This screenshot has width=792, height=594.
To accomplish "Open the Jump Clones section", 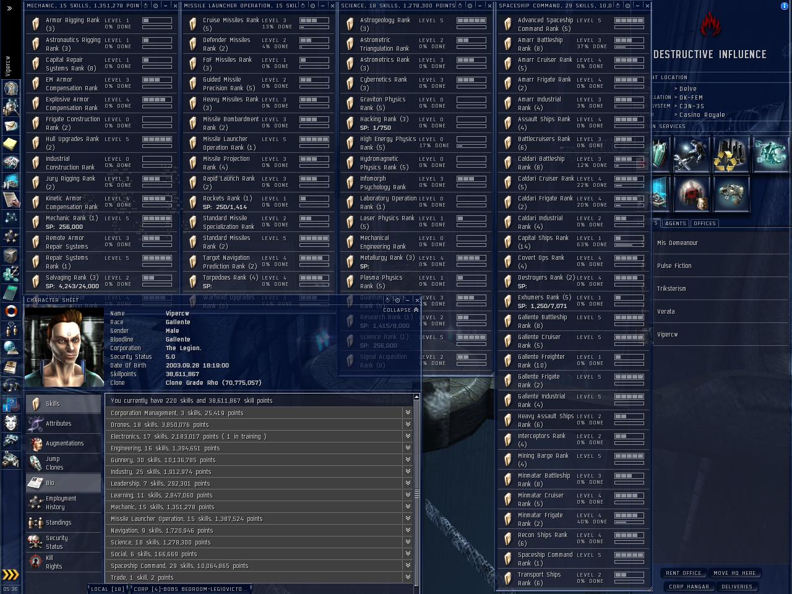I will click(63, 463).
